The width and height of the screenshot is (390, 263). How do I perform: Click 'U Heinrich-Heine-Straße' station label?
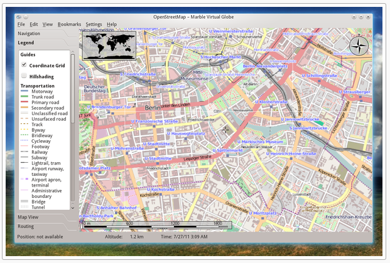pos(291,154)
